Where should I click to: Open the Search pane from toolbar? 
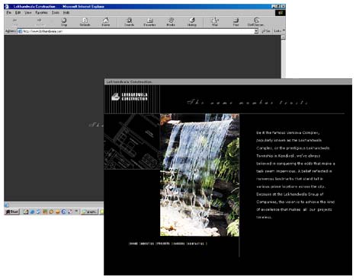[129, 22]
